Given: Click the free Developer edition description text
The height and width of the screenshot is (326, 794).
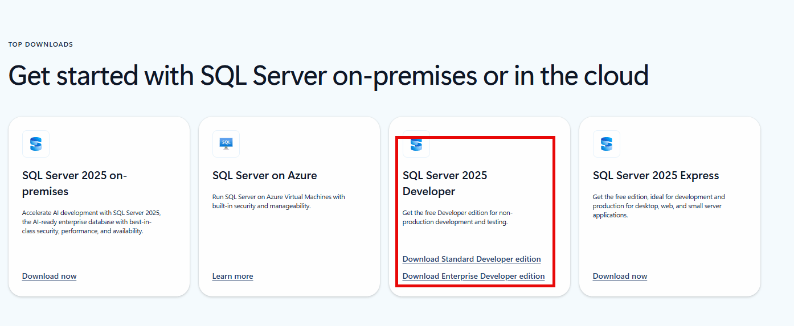Looking at the screenshot, I should coord(457,217).
